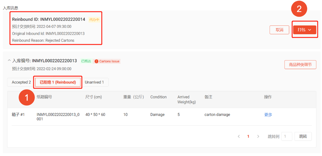This screenshot has width=322, height=156.
Task: Click the 代办中 status badge
Action: (94, 19)
